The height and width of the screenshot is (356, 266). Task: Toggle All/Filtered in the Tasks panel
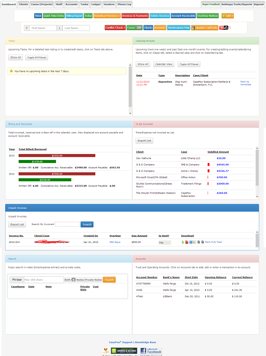click(x=37, y=58)
